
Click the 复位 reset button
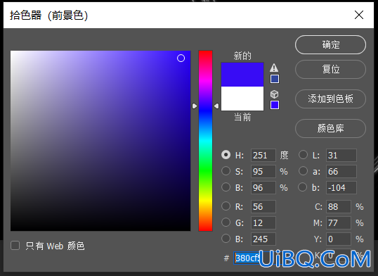330,70
